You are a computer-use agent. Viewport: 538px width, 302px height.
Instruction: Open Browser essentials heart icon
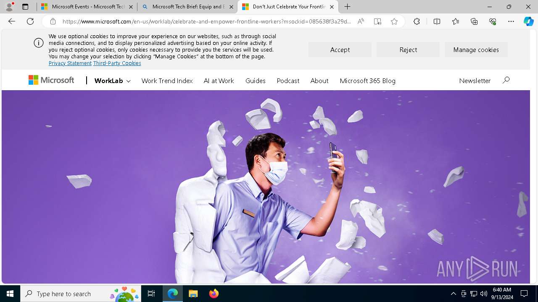(493, 21)
